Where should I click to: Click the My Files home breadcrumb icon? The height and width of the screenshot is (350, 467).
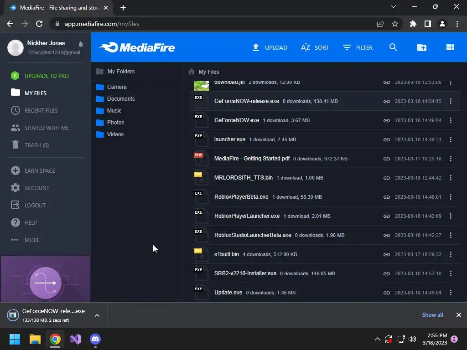pyautogui.click(x=192, y=72)
